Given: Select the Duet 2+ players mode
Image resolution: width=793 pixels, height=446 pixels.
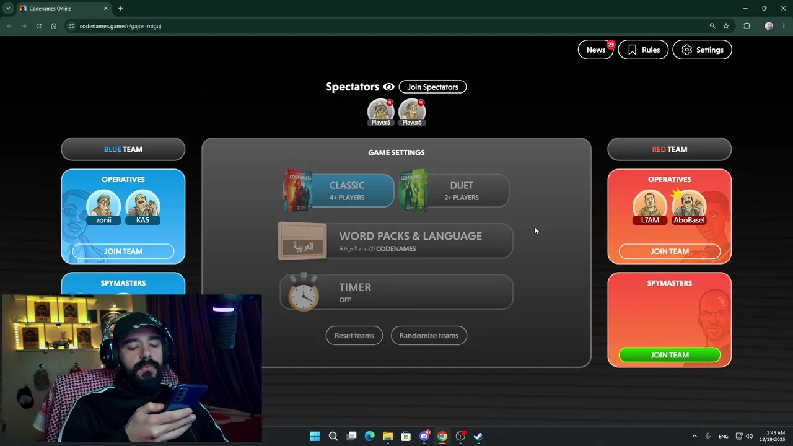Looking at the screenshot, I should tap(455, 190).
